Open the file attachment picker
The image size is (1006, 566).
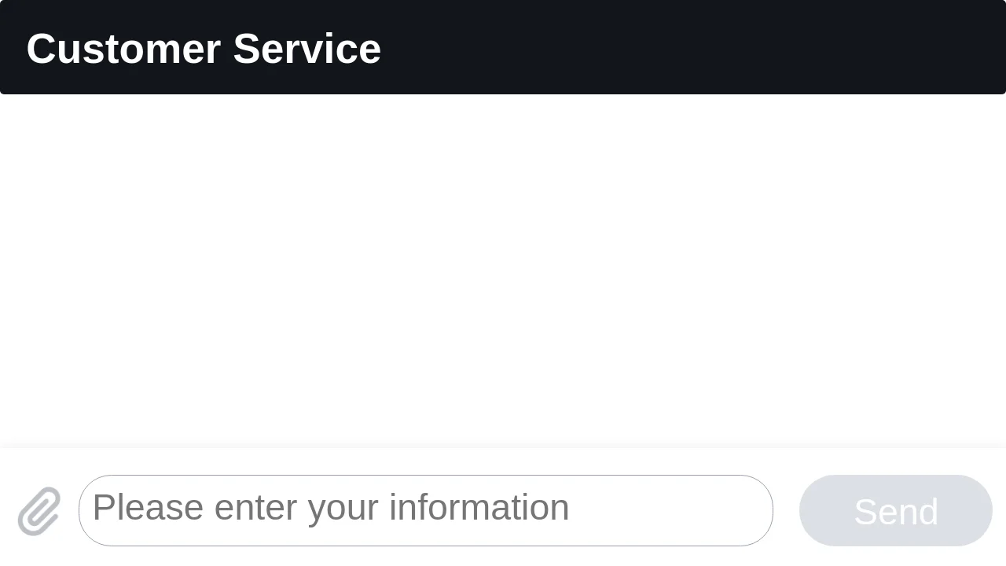coord(39,511)
